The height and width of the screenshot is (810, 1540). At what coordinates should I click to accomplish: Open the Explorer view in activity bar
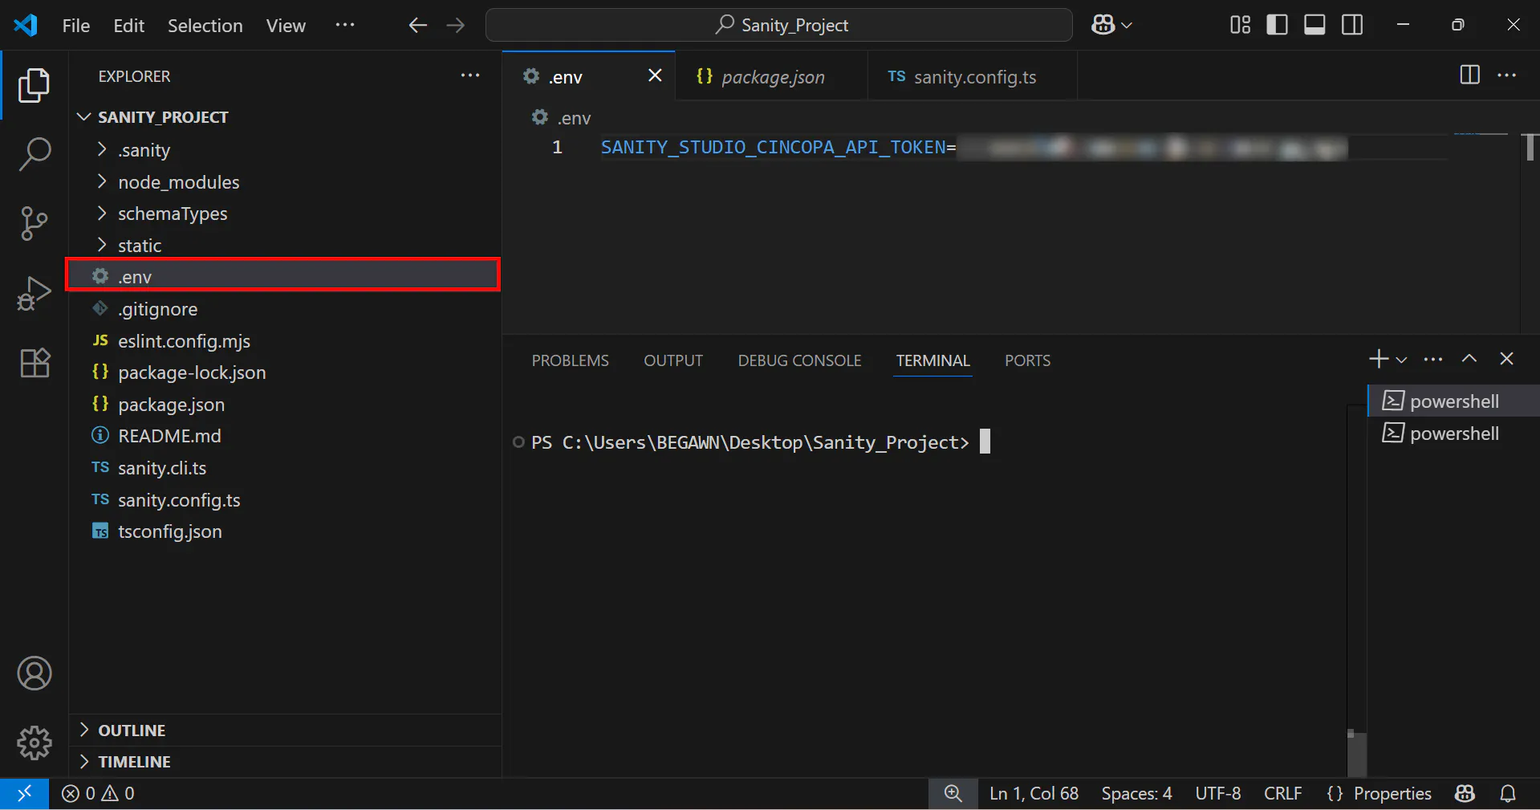(x=34, y=85)
